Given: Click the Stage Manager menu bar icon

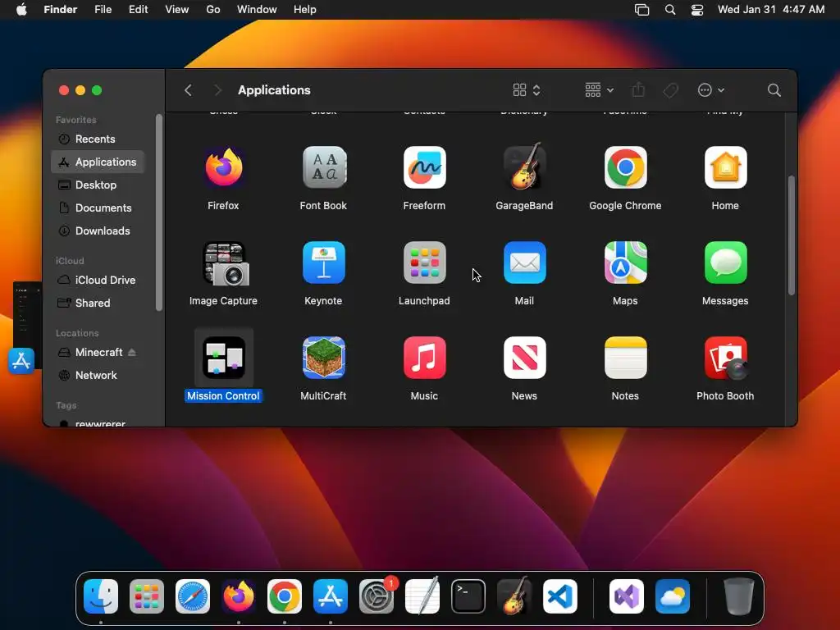Looking at the screenshot, I should click(641, 10).
